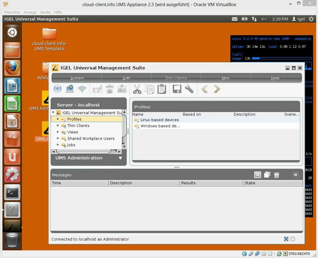Select Thin Clients in the tree
This screenshot has height=258, width=318.
pyautogui.click(x=78, y=126)
